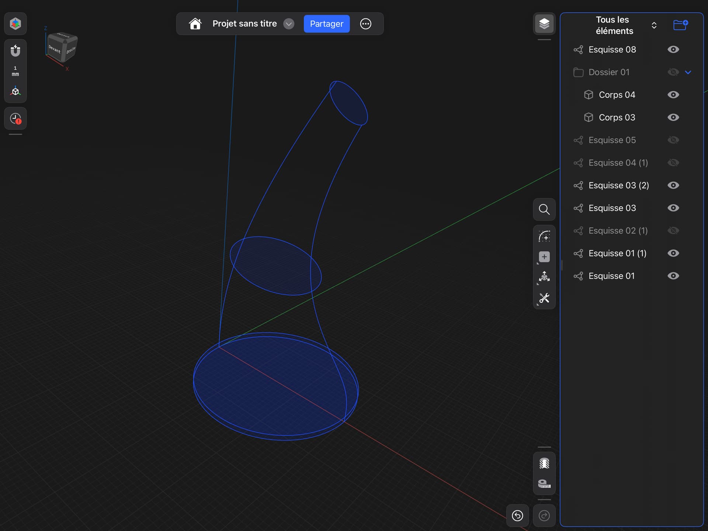708x531 pixels.
Task: Collapse the Dossier 01 folder chevron
Action: coord(688,72)
